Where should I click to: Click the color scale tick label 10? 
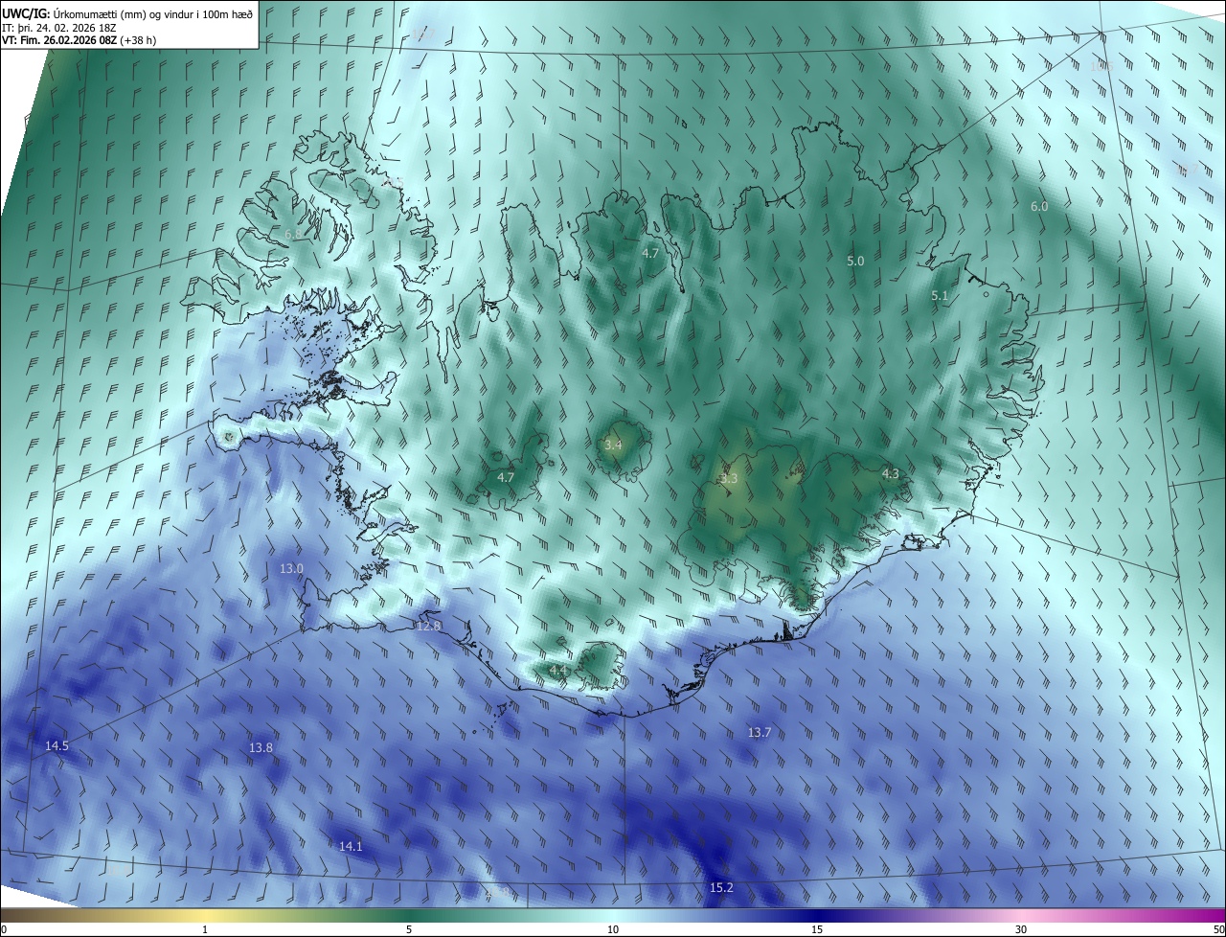613,929
